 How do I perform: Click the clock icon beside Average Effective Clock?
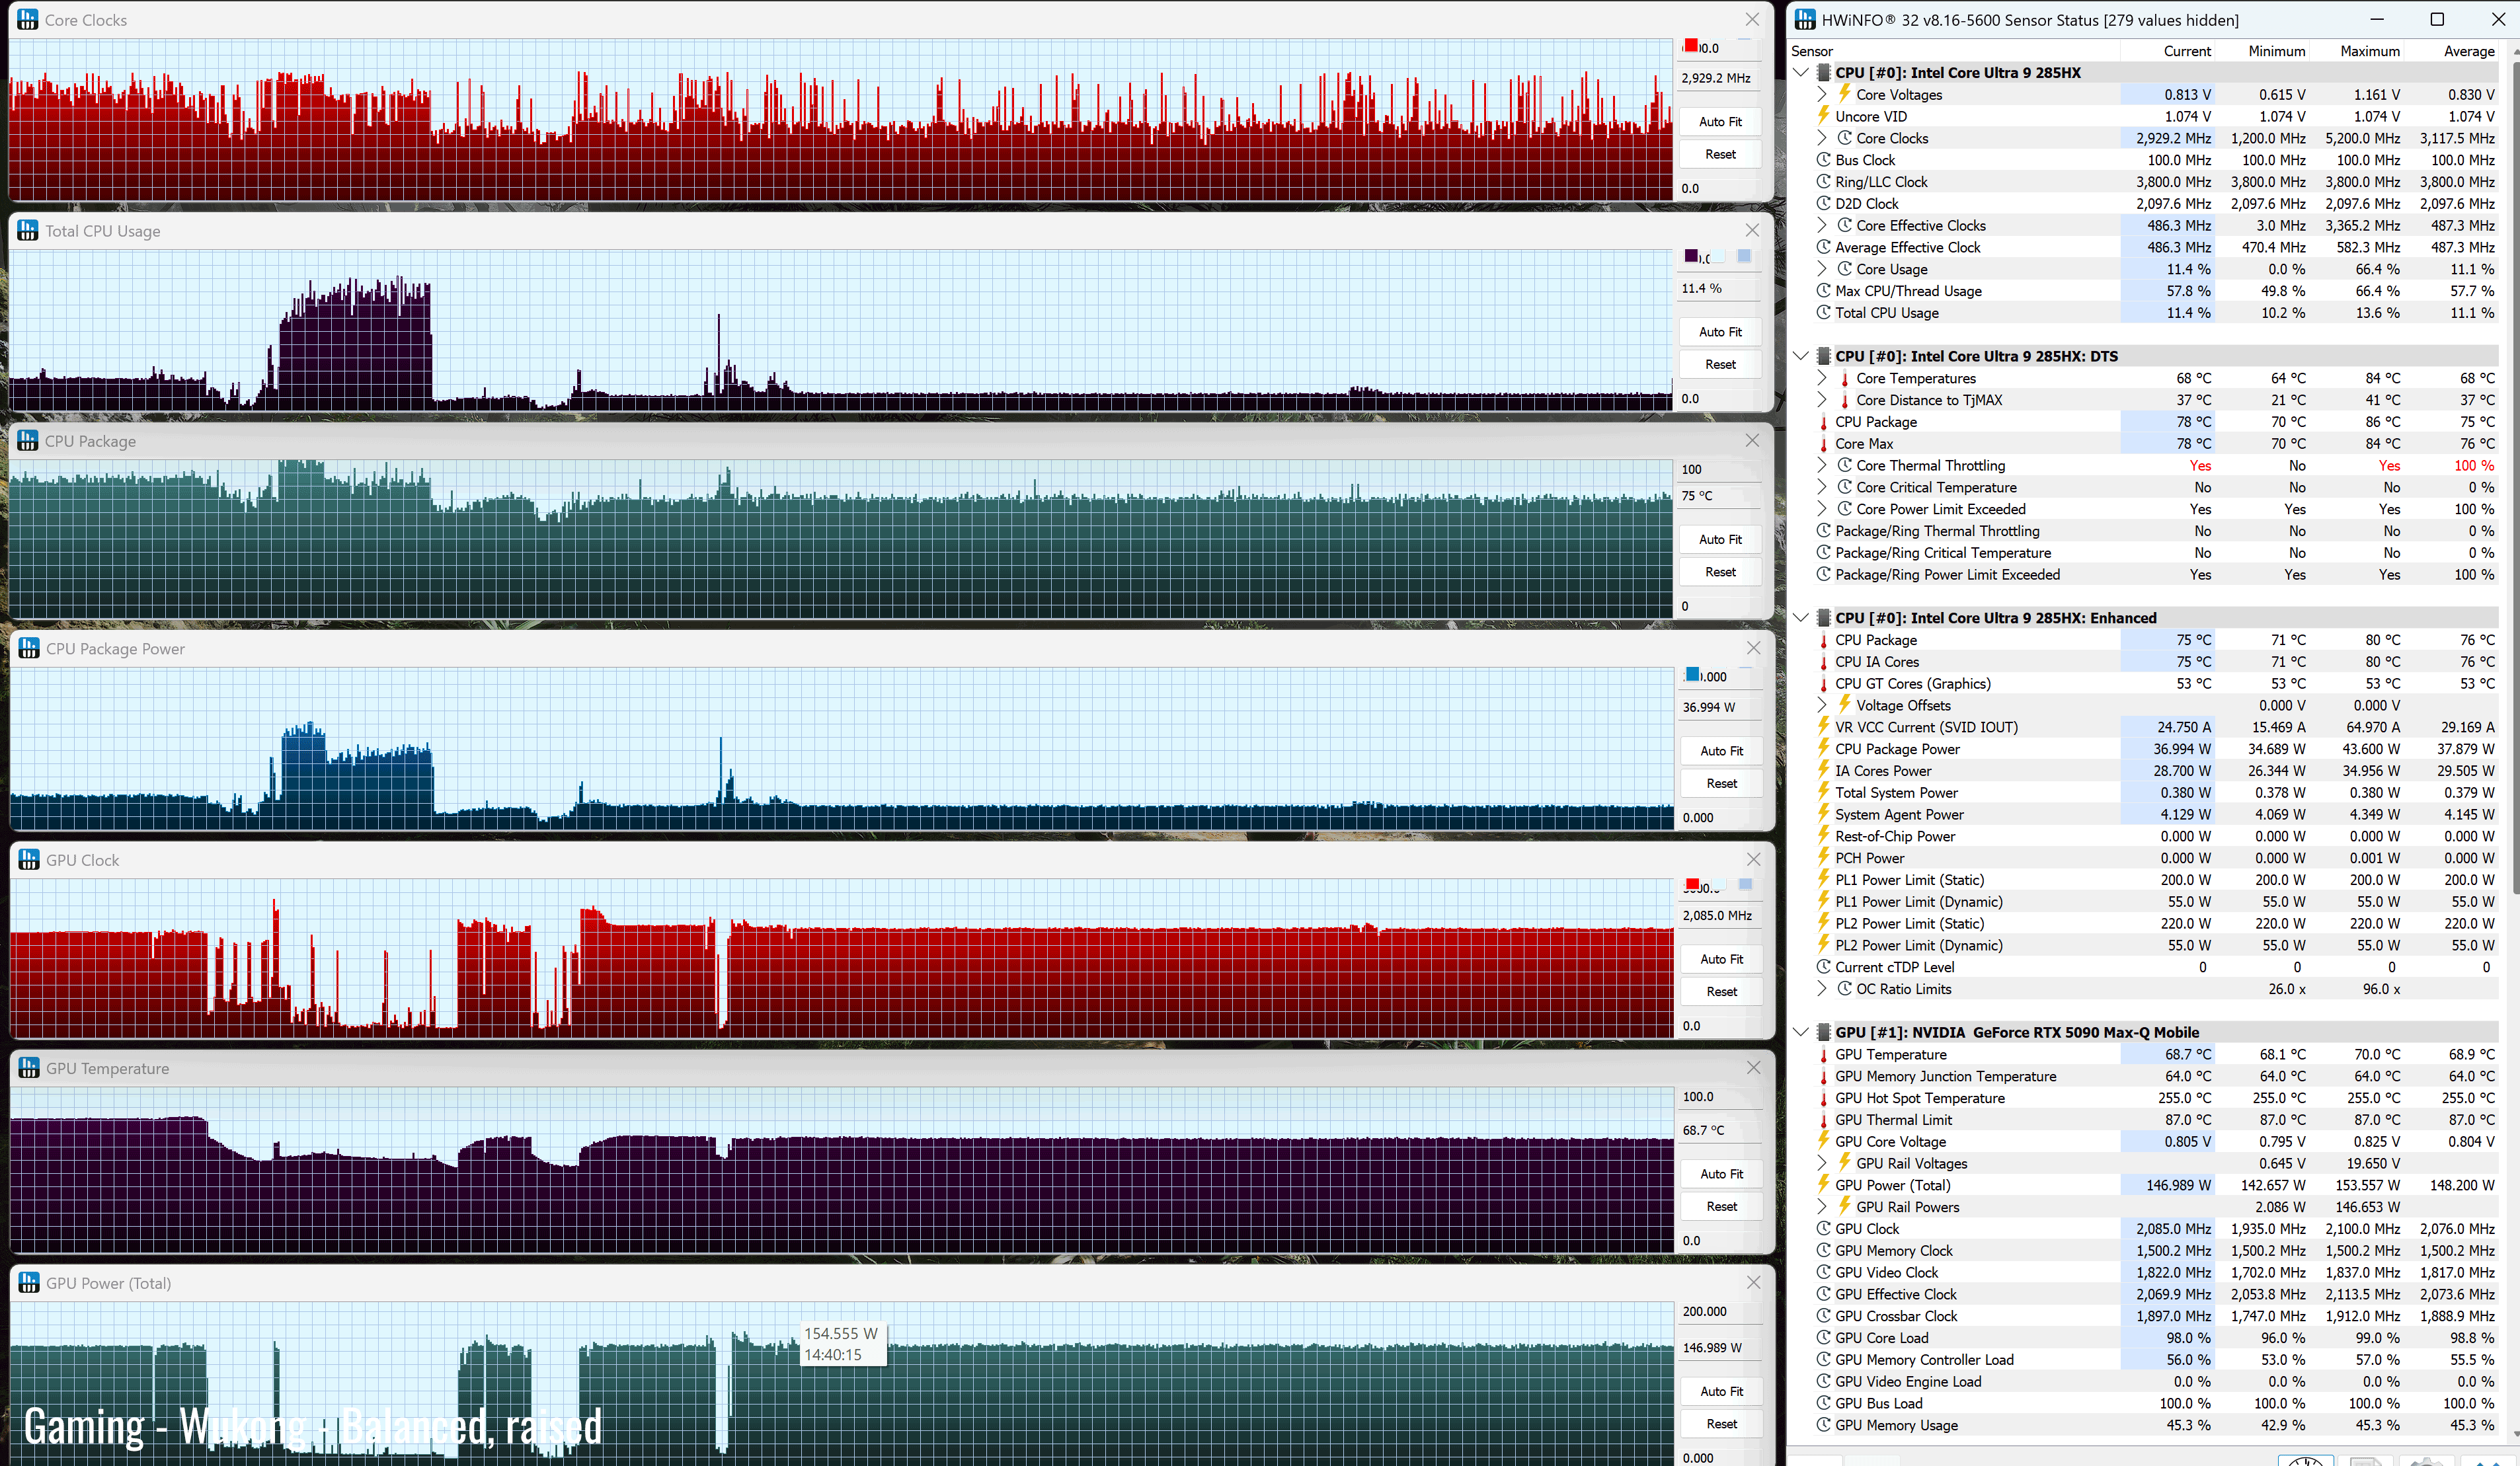[1824, 247]
